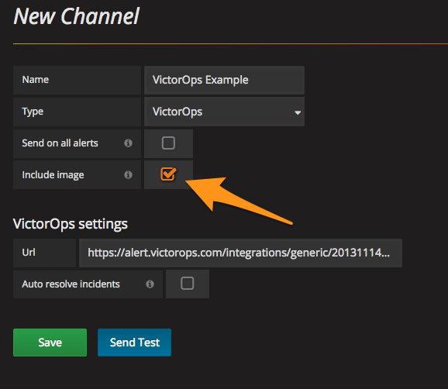Screen dimensions: 448x389
Task: Focus the Name field containing VictorOps Example
Action: tap(224, 80)
